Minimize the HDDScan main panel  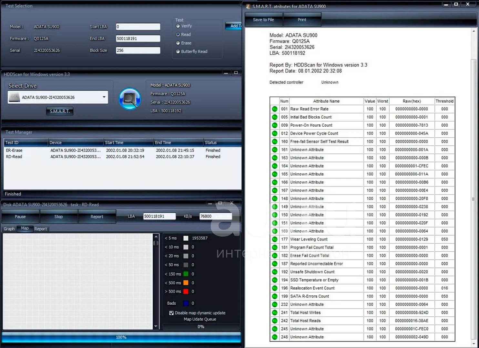pos(226,73)
